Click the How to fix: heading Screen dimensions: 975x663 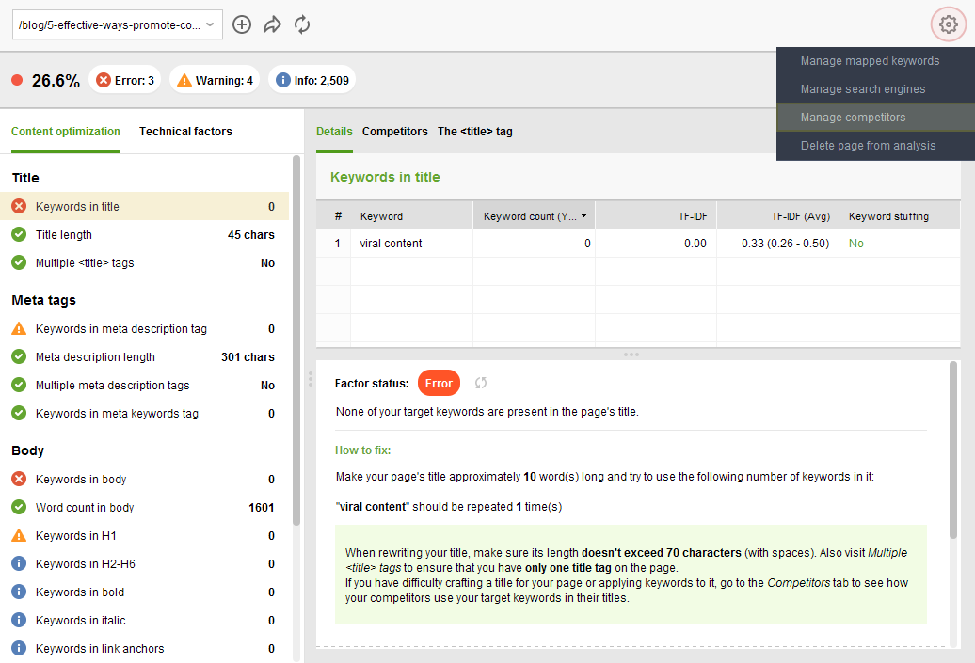click(362, 450)
